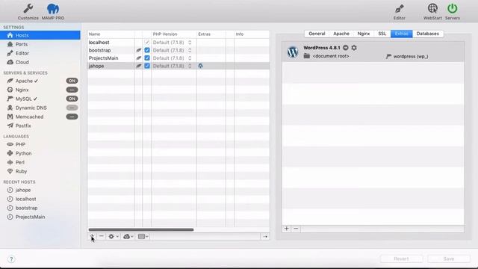Click the right arrow button below hosts table
The width and height of the screenshot is (478, 269).
click(265, 236)
